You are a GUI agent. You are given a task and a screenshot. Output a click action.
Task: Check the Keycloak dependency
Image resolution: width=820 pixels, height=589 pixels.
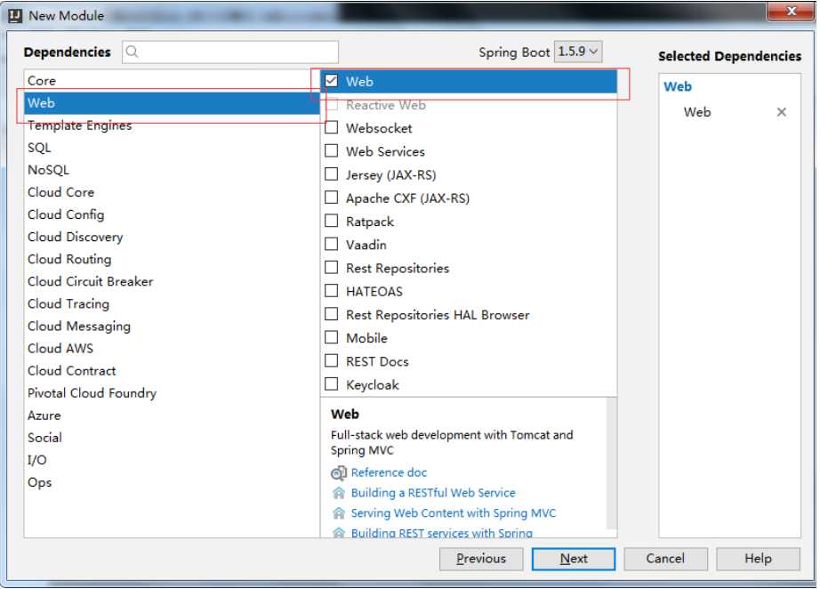pos(331,384)
